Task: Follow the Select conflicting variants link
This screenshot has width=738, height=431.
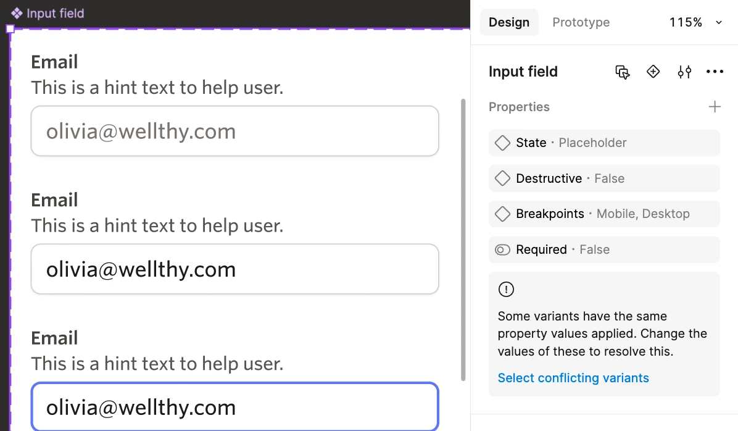Action: (573, 378)
